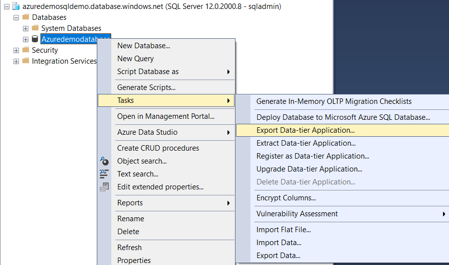Collapse the azuredemosqldemo server node

6,6
